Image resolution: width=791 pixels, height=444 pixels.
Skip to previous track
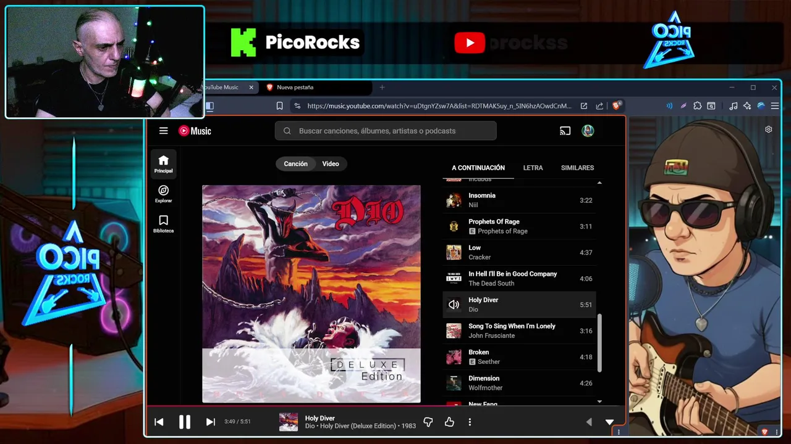[x=159, y=422]
